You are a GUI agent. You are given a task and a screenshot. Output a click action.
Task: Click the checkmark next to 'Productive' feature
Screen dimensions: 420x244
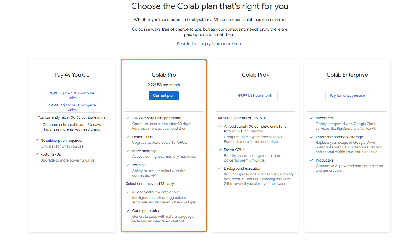click(x=312, y=160)
